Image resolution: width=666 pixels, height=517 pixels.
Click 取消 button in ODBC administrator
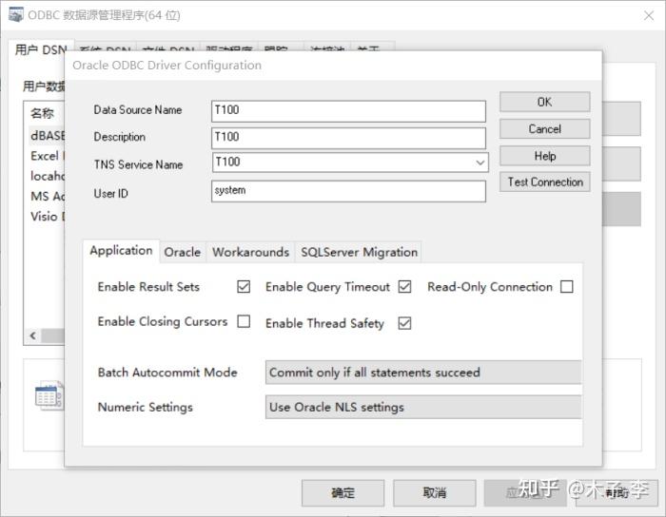(x=434, y=493)
